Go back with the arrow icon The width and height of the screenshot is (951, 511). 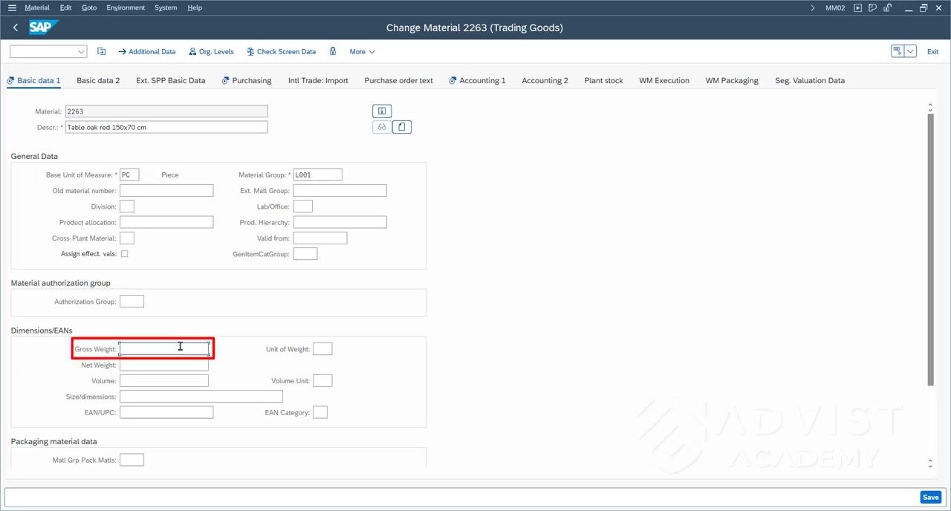point(16,27)
